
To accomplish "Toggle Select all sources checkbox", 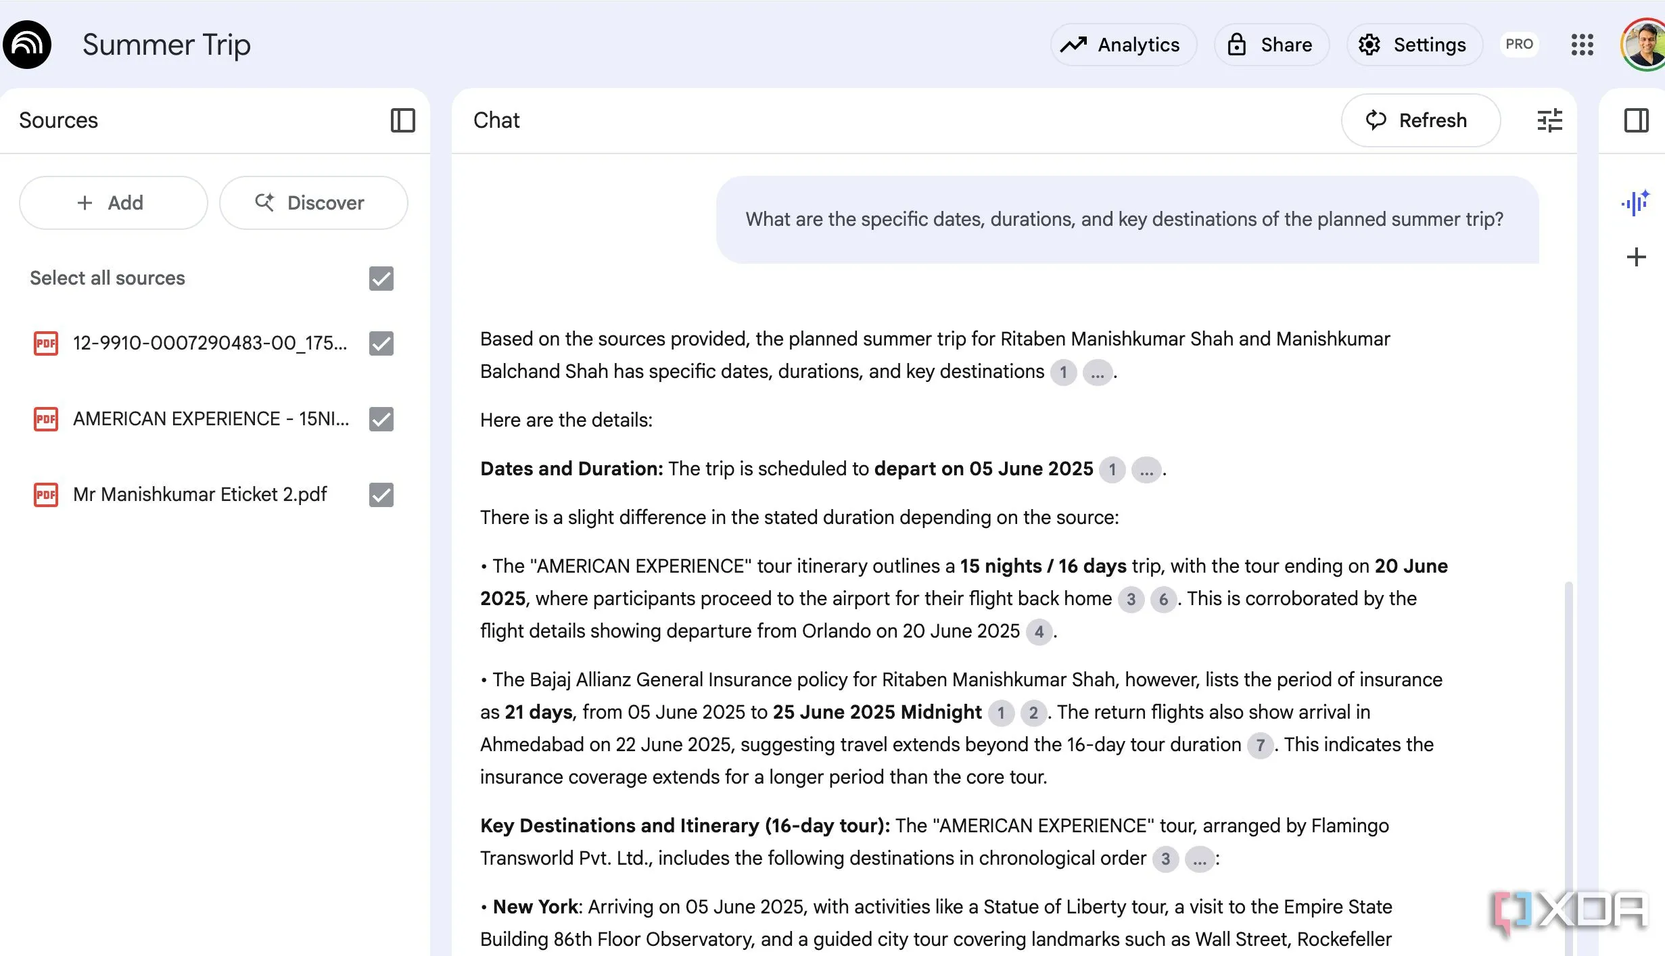I will point(381,279).
